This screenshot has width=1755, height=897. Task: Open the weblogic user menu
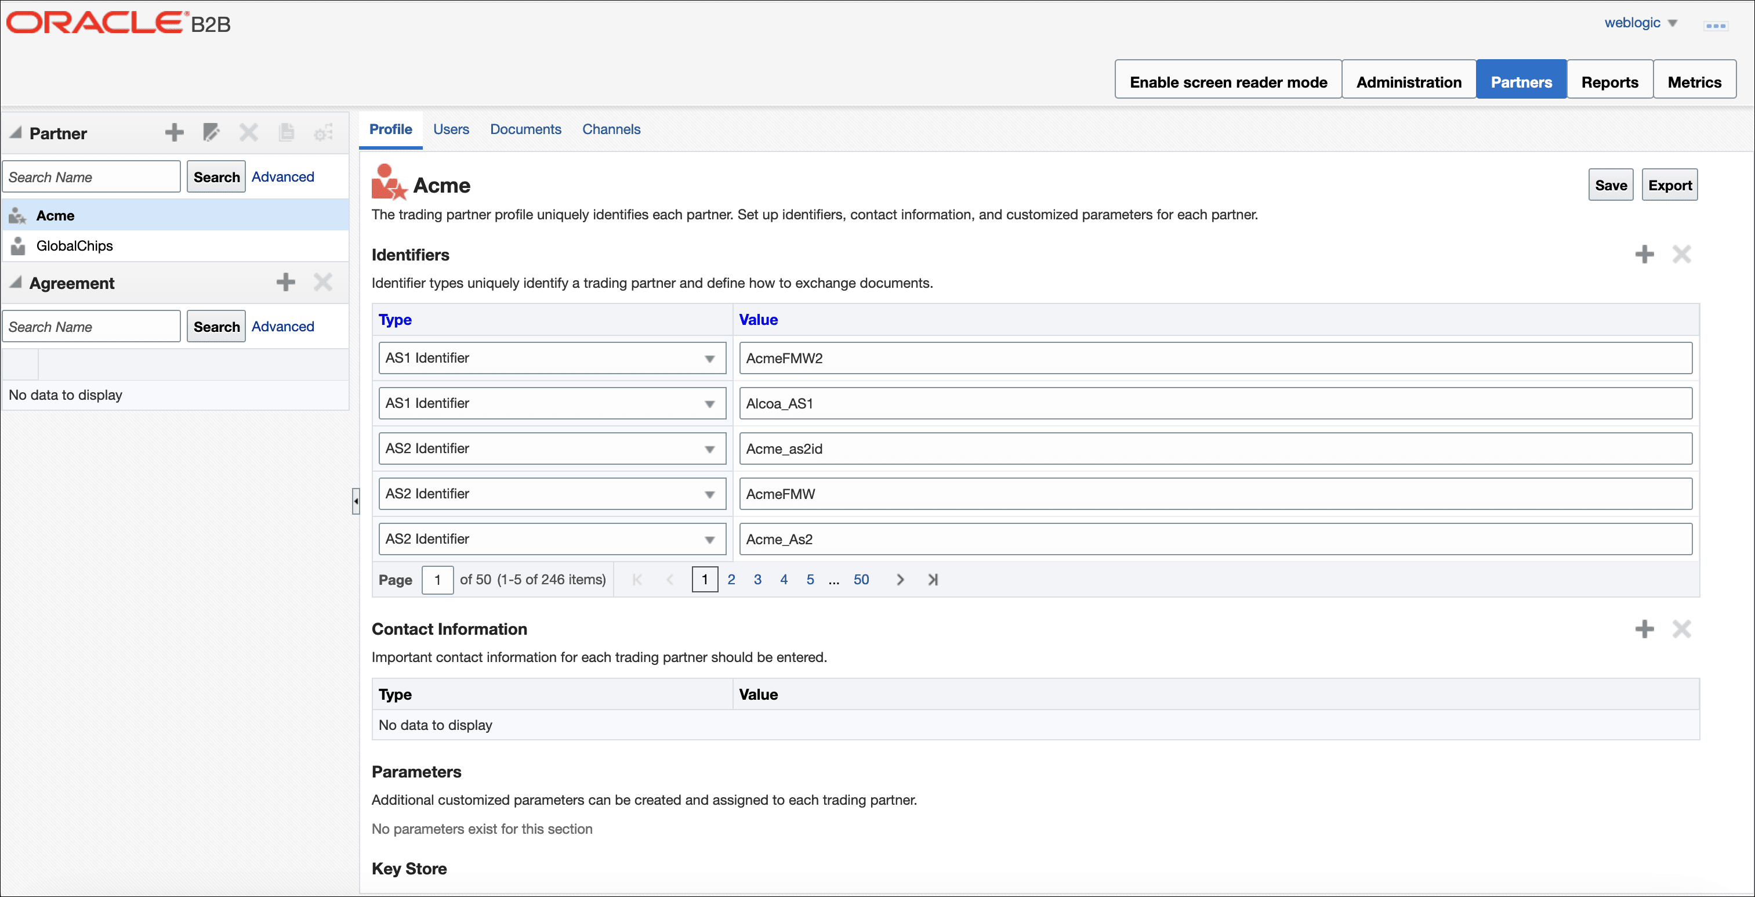pos(1641,23)
